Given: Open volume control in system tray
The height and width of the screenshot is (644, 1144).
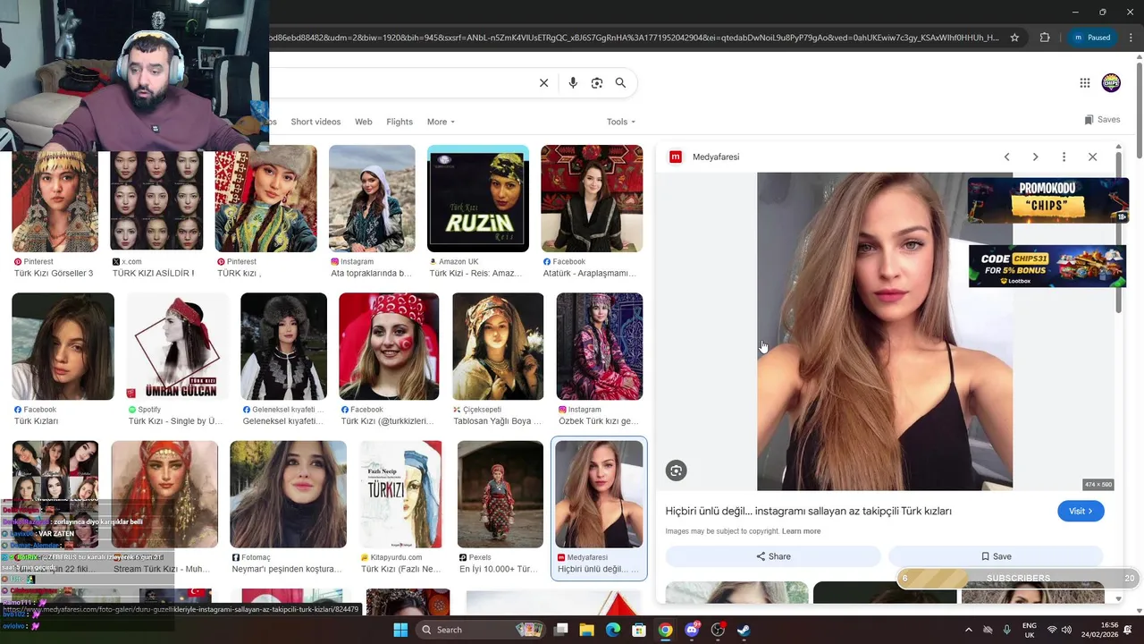Looking at the screenshot, I should coord(1066,630).
